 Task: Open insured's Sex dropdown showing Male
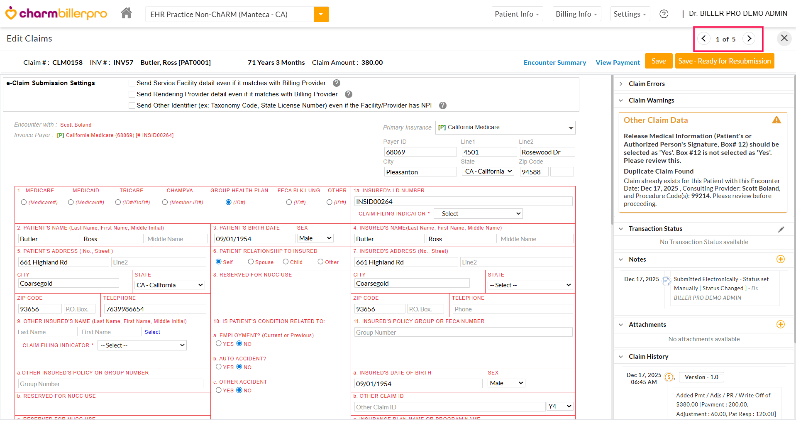click(x=506, y=383)
